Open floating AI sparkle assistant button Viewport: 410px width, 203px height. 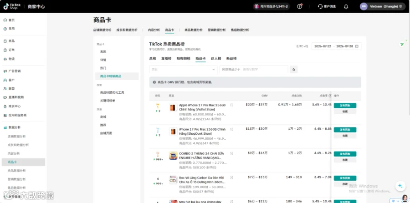click(x=400, y=186)
